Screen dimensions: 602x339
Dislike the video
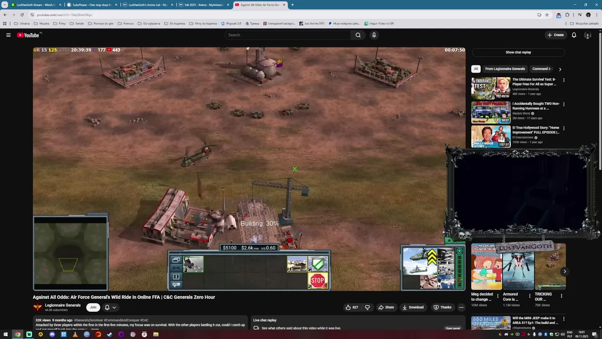tap(367, 307)
